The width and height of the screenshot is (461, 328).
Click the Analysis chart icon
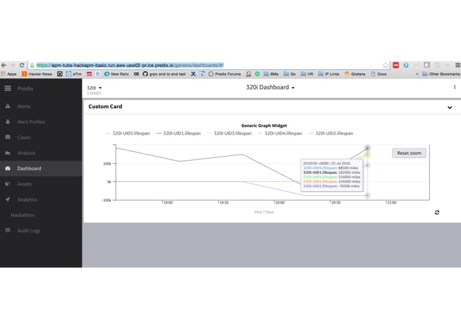point(8,153)
